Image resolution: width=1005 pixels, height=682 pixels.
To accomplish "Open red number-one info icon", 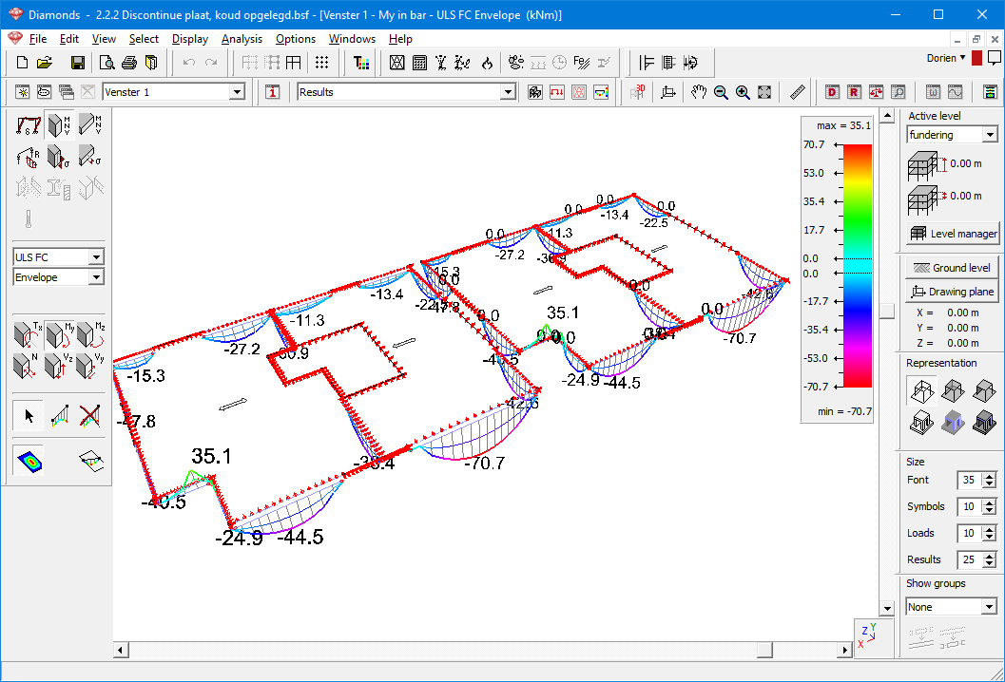I will click(272, 92).
